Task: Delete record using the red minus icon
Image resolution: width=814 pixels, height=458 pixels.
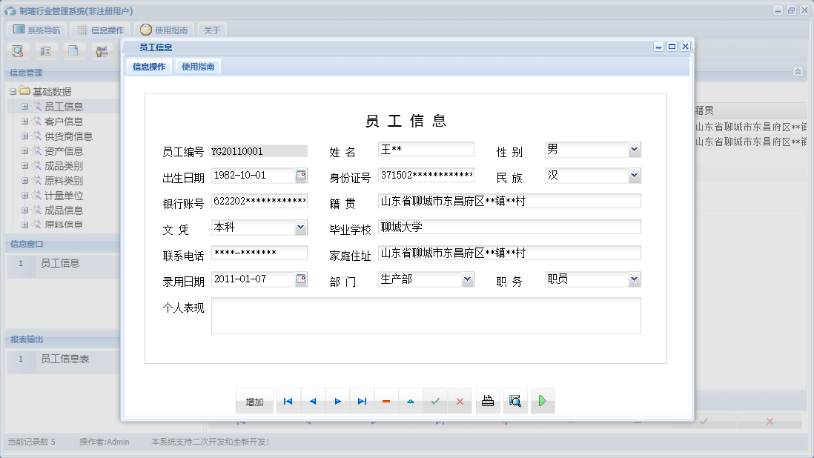Action: pyautogui.click(x=386, y=400)
